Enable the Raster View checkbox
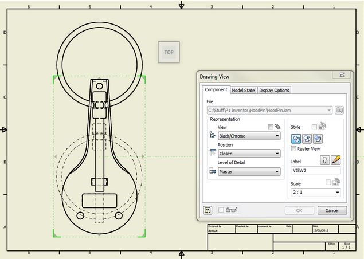The image size is (364, 259). pos(293,149)
